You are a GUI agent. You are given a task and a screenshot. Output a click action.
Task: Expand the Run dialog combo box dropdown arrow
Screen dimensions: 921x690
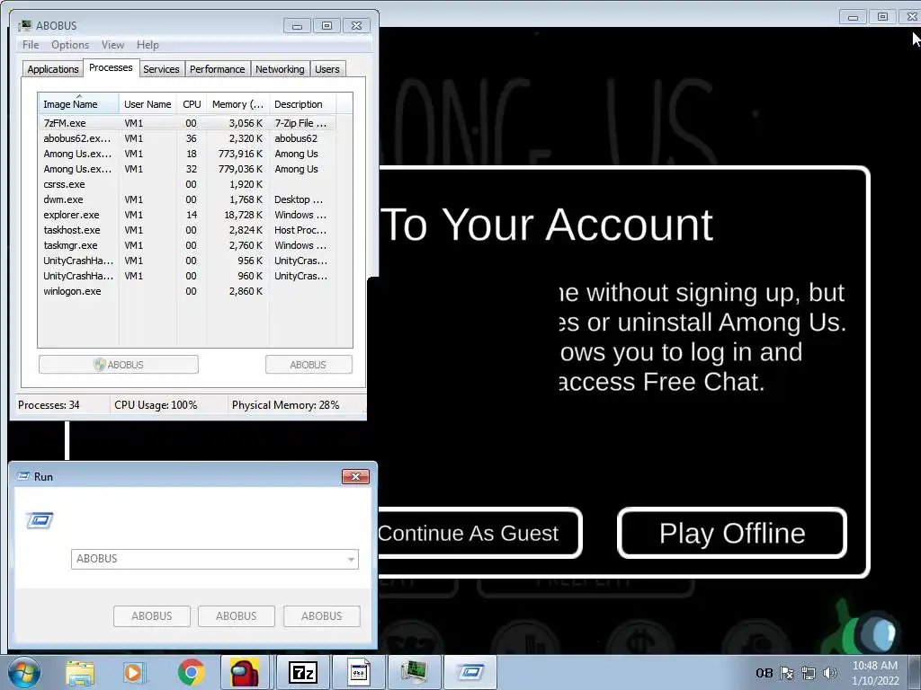point(351,559)
